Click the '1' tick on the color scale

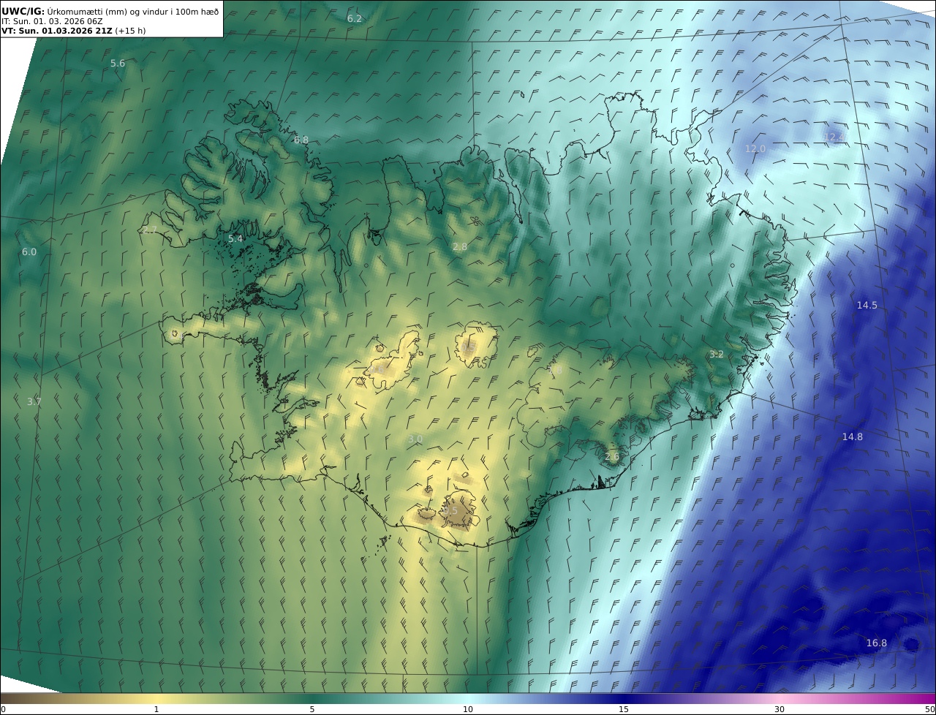[156, 709]
